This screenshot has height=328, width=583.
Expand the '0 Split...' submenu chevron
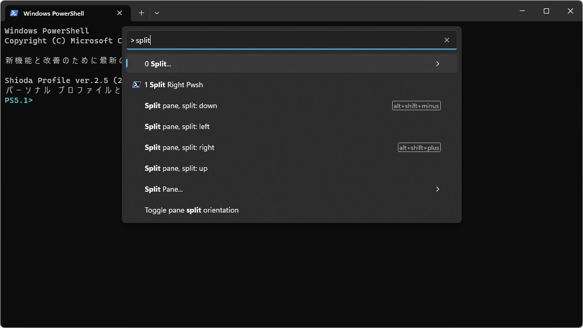click(438, 64)
